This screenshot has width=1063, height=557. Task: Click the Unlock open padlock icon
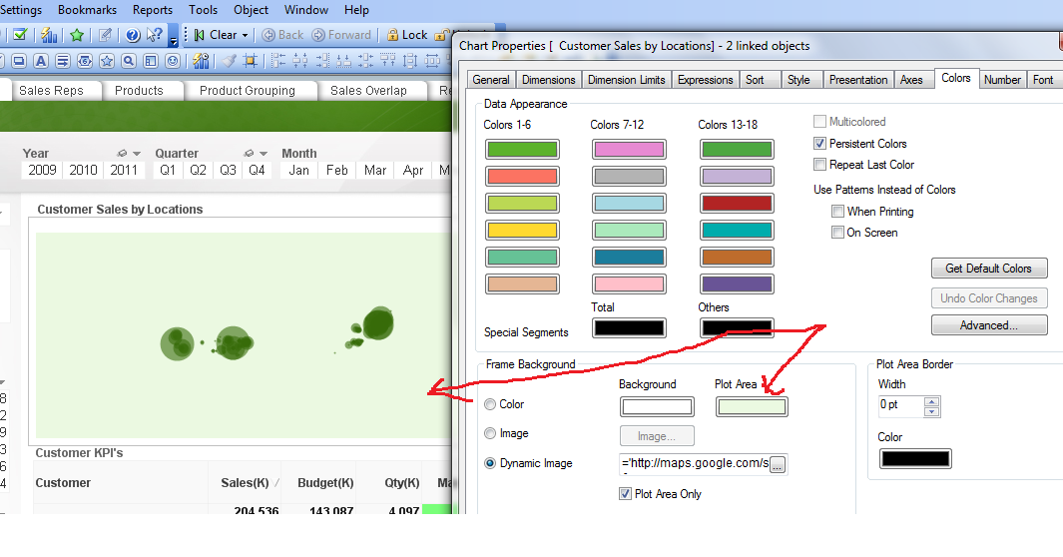(x=442, y=35)
